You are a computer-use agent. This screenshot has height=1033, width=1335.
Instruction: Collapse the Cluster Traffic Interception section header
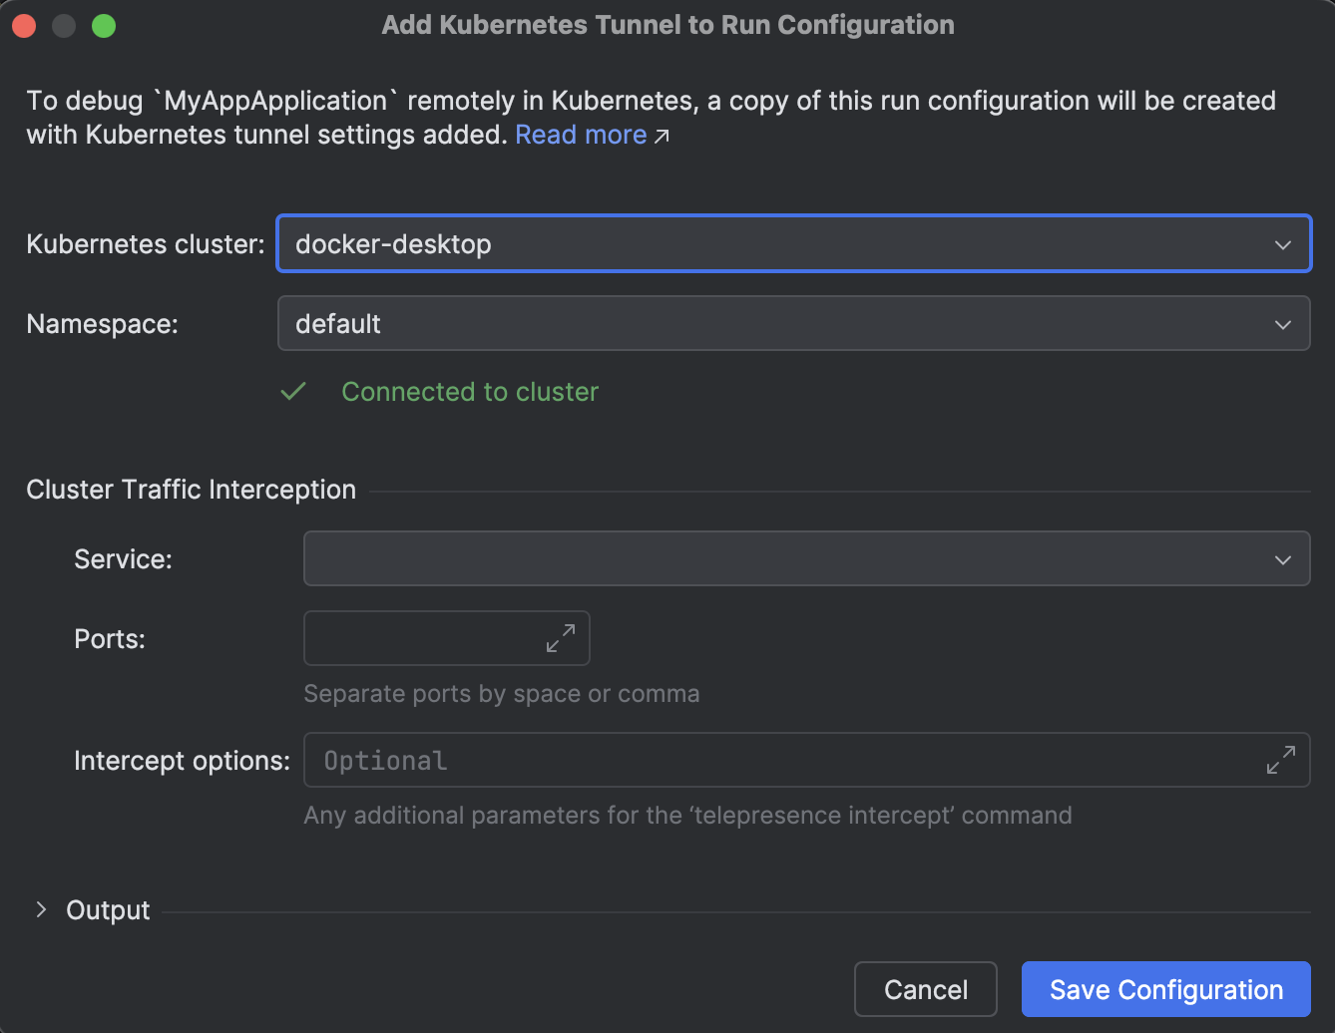coord(191,489)
